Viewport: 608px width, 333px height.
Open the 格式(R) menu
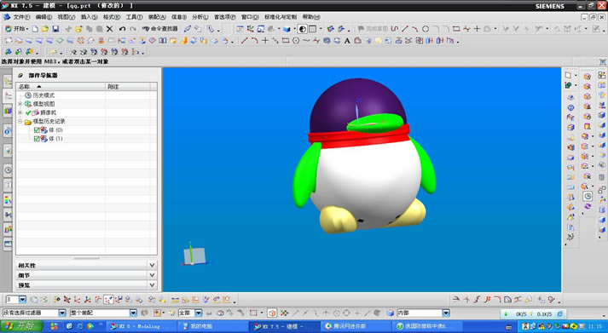112,17
